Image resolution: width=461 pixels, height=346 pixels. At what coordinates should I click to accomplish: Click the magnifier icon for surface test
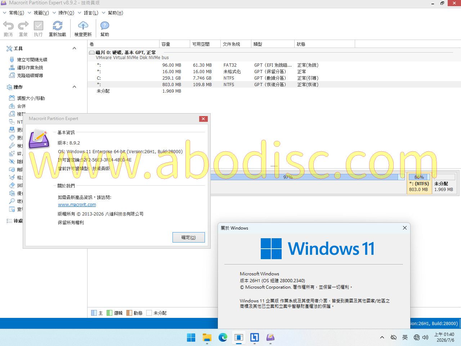tap(12, 201)
